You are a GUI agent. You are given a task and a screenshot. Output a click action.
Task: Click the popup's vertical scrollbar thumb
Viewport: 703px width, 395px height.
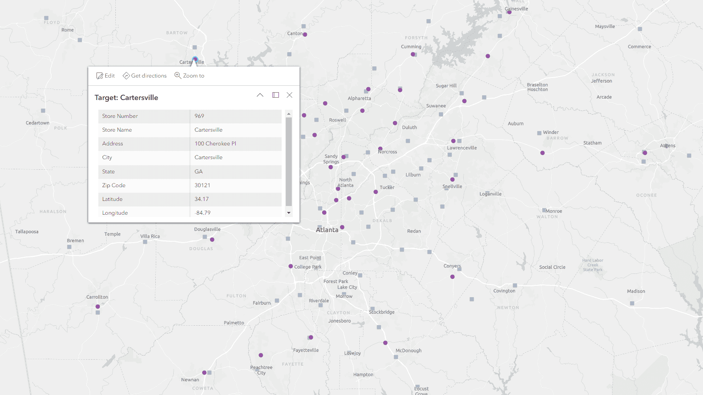pyautogui.click(x=289, y=161)
